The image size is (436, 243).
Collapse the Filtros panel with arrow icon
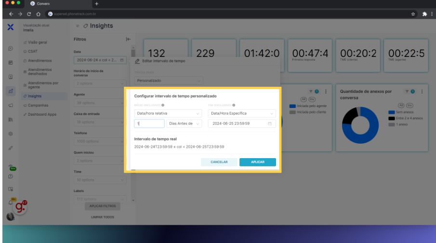(x=128, y=39)
